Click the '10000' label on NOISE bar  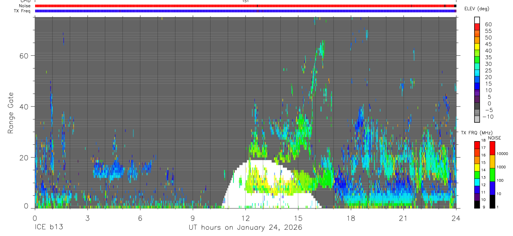[503, 154]
